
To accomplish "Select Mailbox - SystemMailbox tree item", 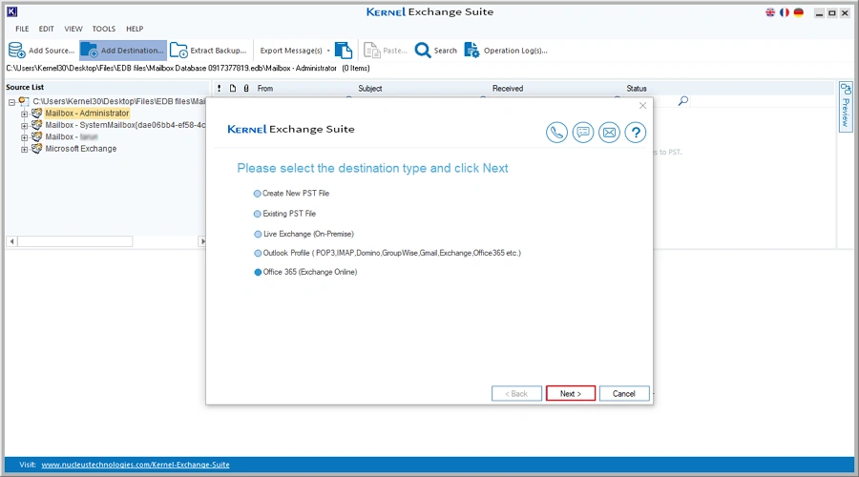I will pos(125,125).
